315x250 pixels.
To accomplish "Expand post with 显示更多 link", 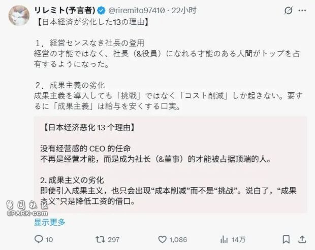I will [50, 222].
